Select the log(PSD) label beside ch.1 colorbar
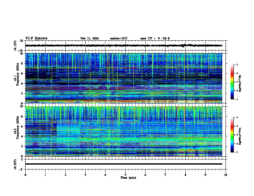Viewport: 254px width, 196px height. (x=240, y=84)
